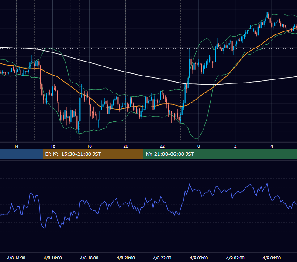Click the hour label 20 on price chart axis

126,146
